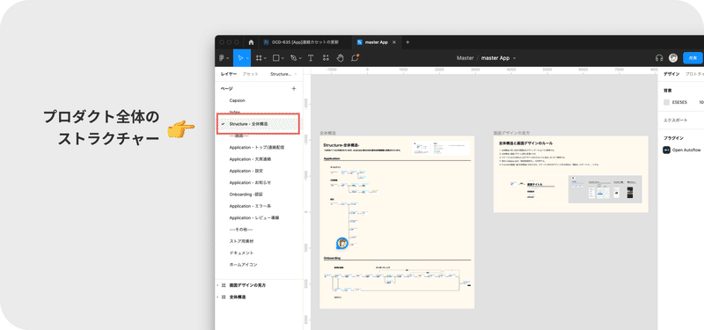
Task: Select the ストア用素材 page
Action: tap(241, 241)
